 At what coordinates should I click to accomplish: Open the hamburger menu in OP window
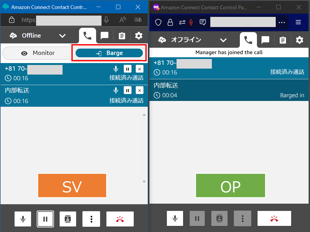(298, 22)
